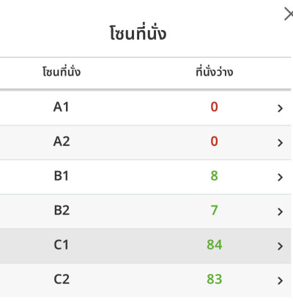Select the A2 zone label
Viewport: 293px width, 301px height.
click(62, 142)
